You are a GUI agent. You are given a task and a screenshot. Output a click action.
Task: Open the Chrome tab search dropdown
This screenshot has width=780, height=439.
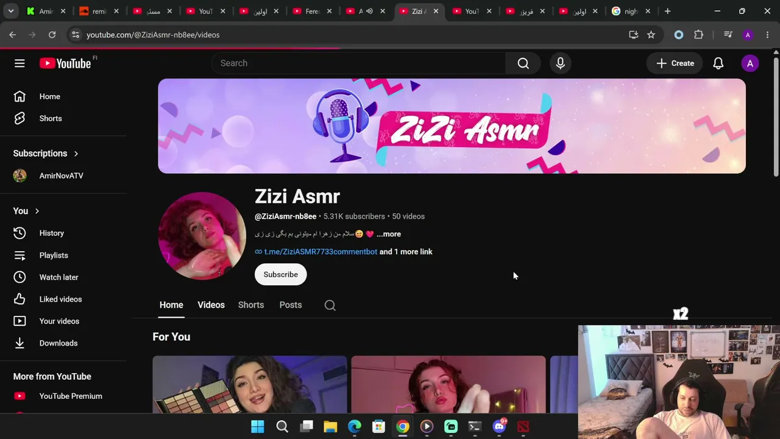pos(10,11)
